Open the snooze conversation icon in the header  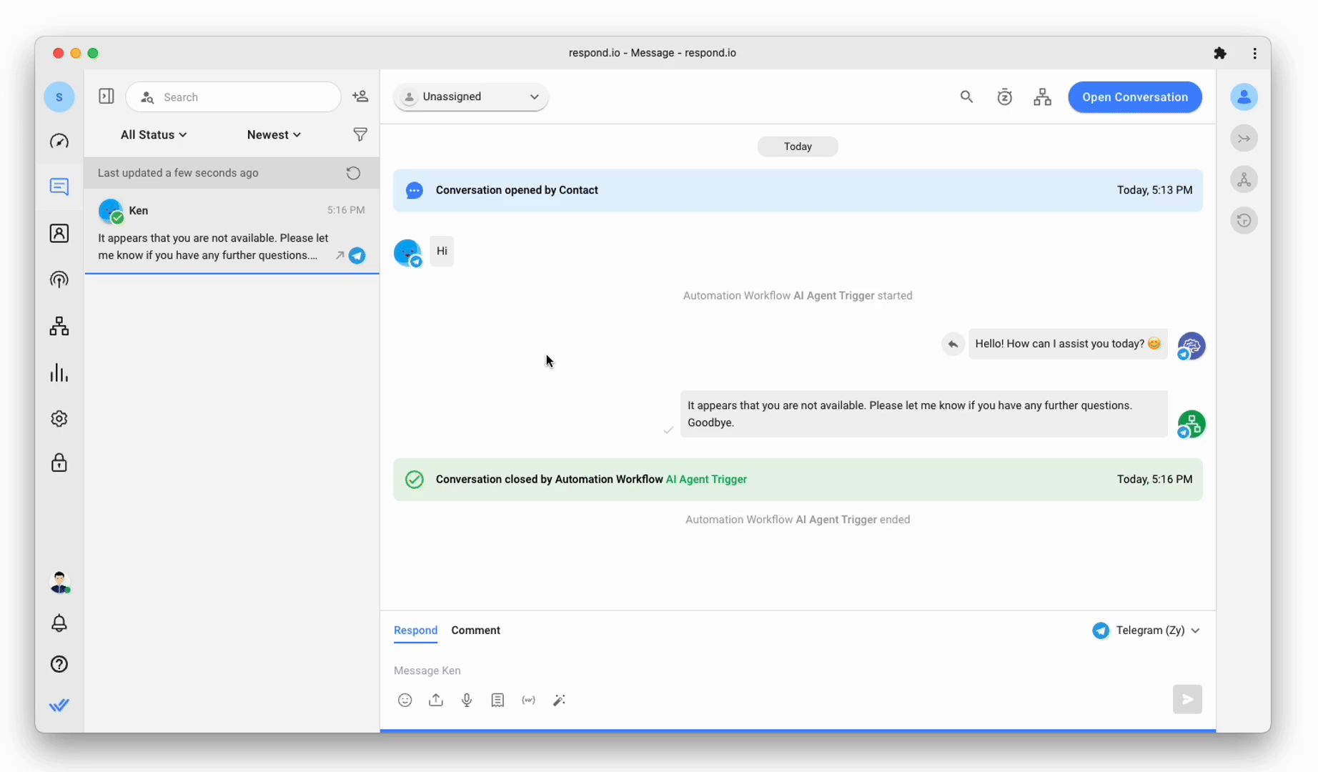pyautogui.click(x=1004, y=96)
